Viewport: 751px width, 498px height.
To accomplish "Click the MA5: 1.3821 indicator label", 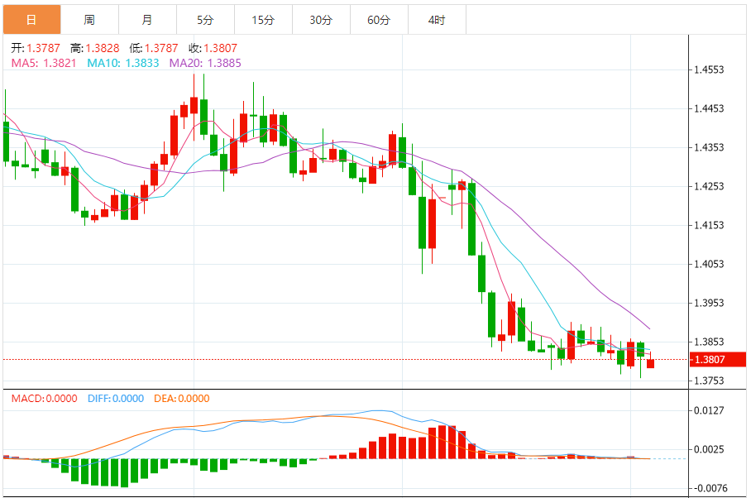I will [x=44, y=63].
